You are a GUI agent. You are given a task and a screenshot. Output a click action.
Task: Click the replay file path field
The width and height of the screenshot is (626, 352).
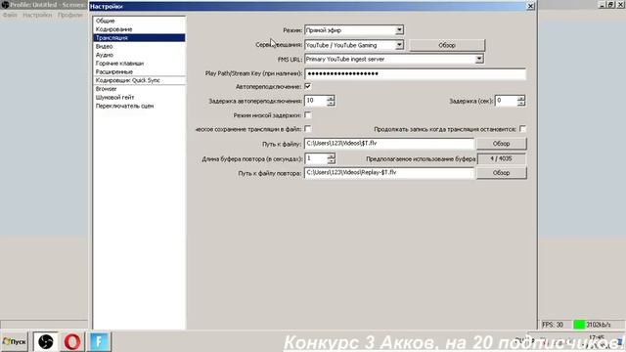(x=389, y=173)
